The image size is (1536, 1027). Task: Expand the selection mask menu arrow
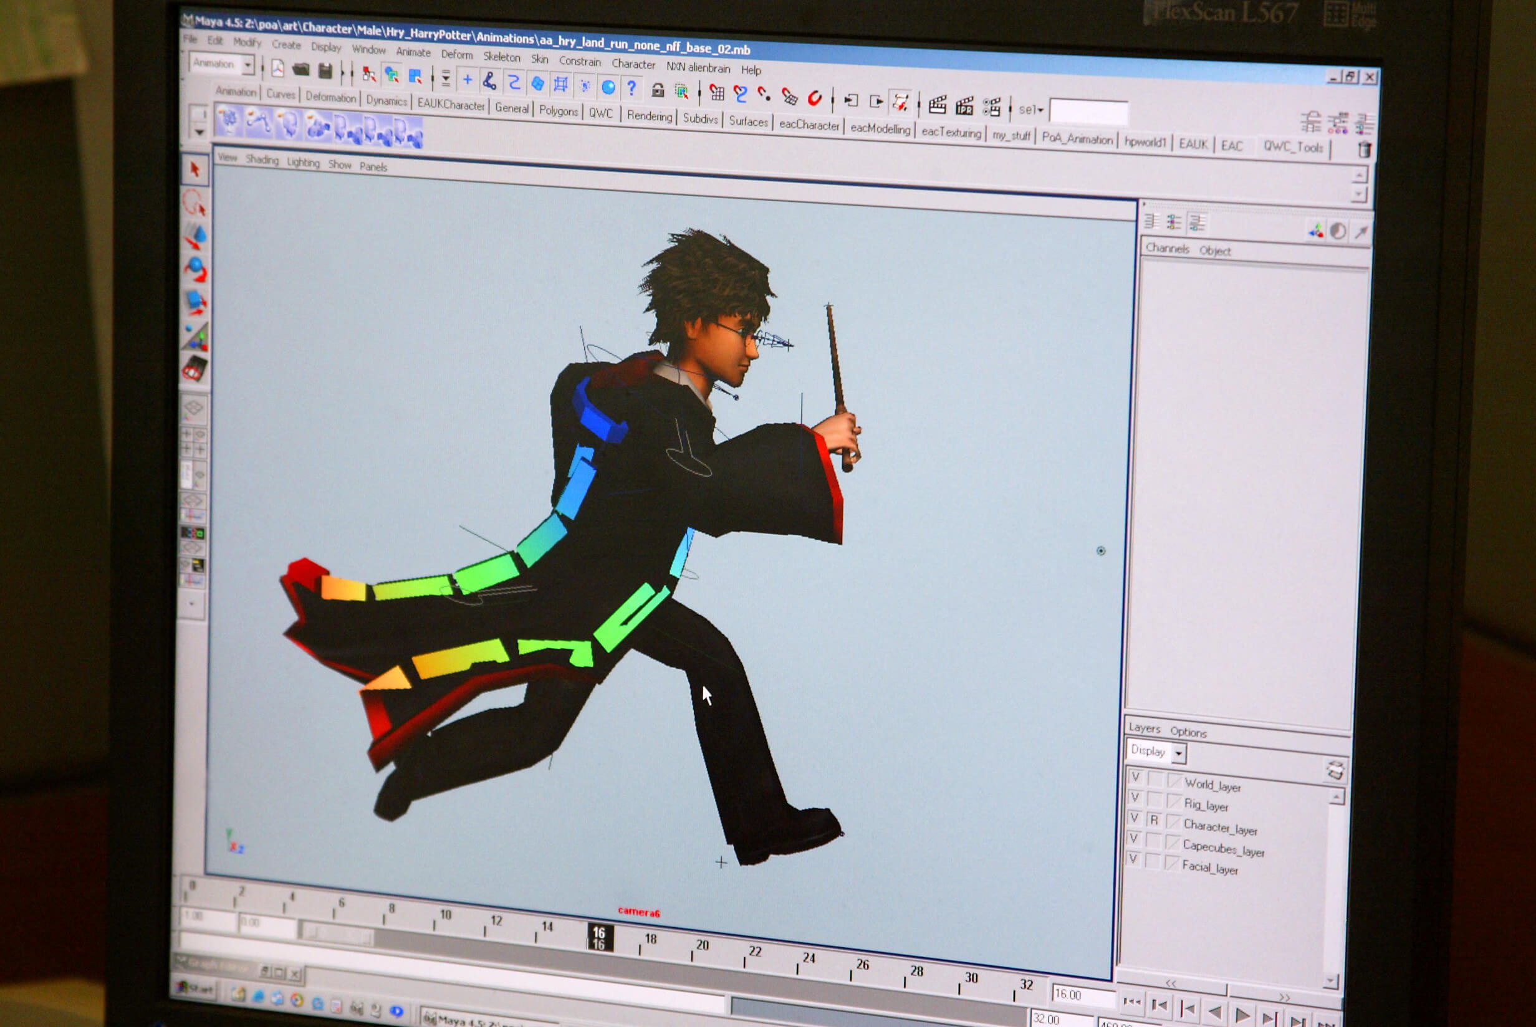pos(446,79)
